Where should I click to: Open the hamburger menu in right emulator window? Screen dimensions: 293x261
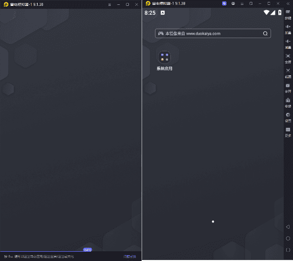242,4
